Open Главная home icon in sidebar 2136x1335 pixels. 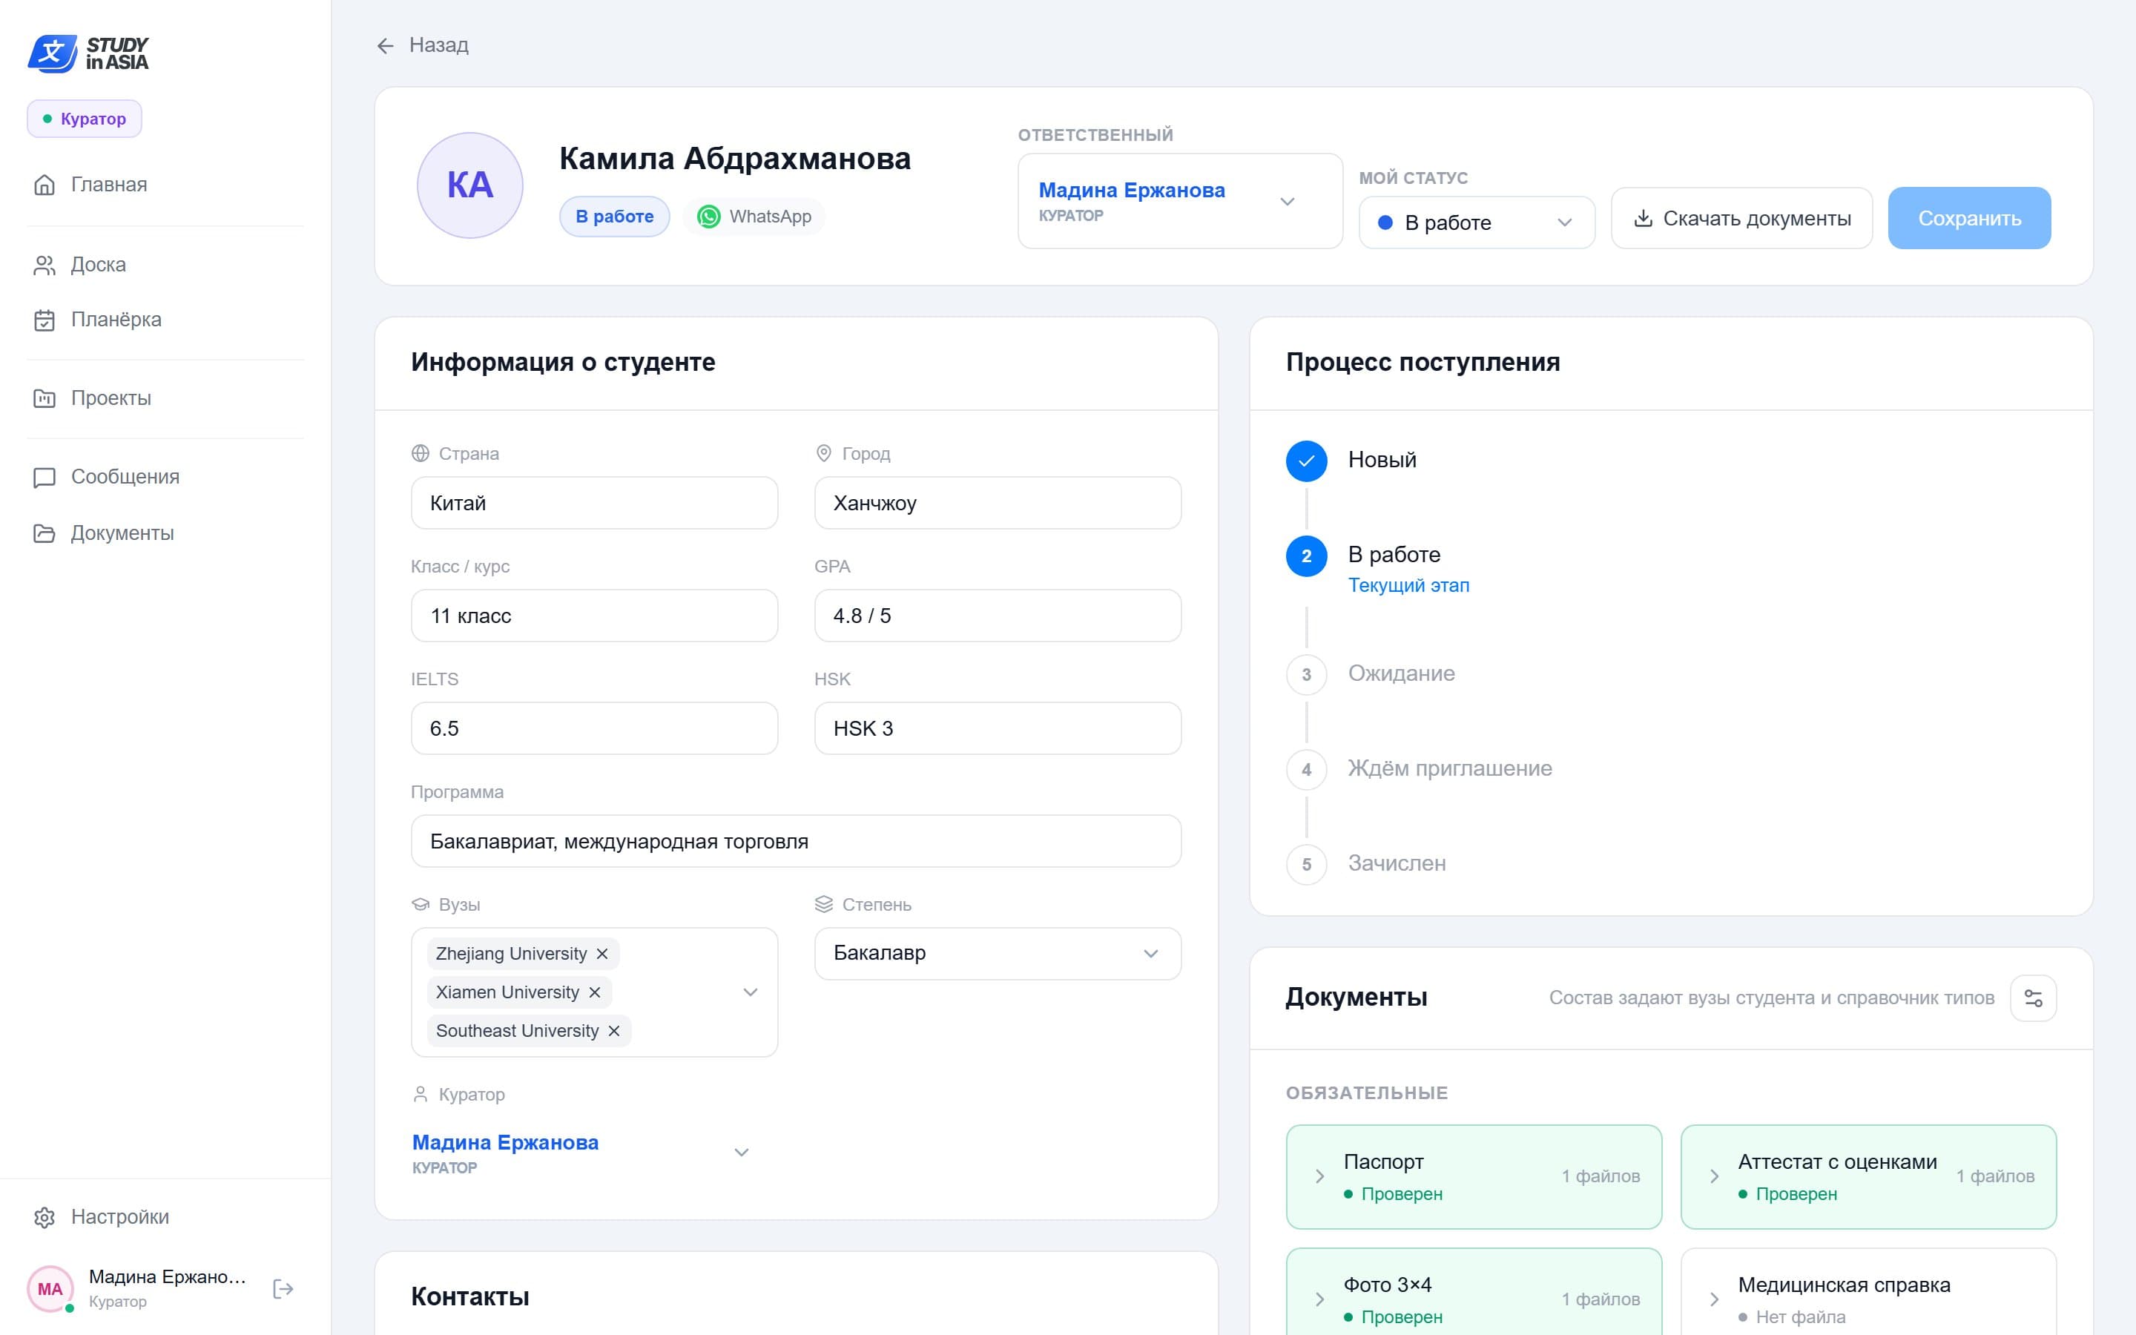(44, 185)
